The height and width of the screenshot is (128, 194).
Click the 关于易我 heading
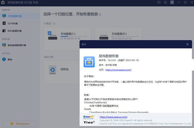89,76
